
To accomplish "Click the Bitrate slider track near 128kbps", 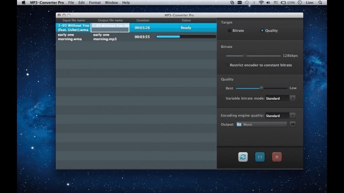I will coord(253,56).
